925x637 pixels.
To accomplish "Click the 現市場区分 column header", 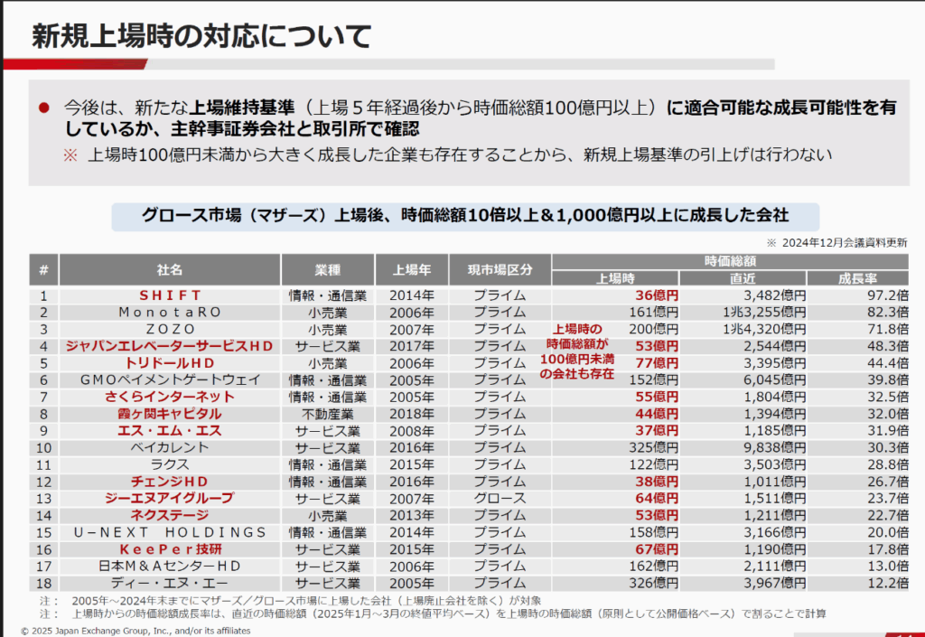I will tap(500, 270).
